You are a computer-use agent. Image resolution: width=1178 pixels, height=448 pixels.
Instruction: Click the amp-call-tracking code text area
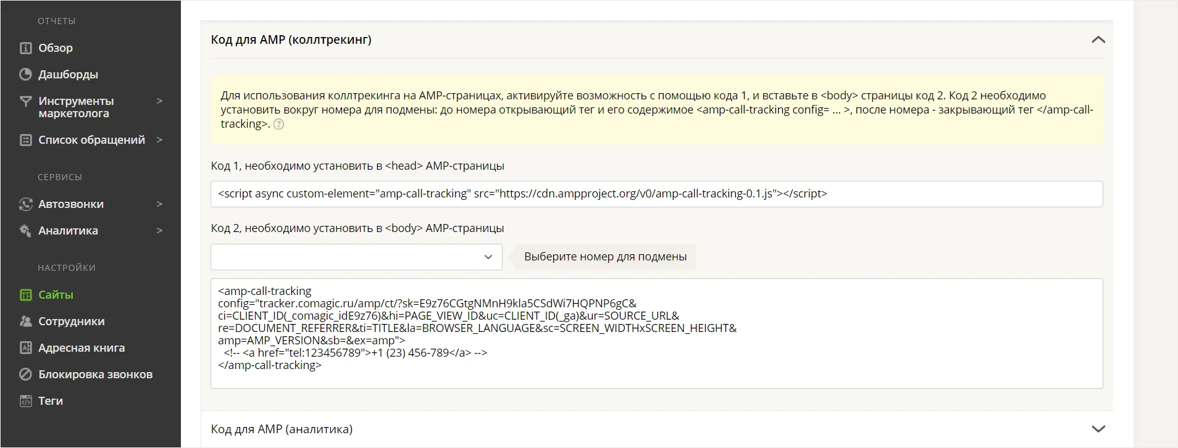(656, 333)
